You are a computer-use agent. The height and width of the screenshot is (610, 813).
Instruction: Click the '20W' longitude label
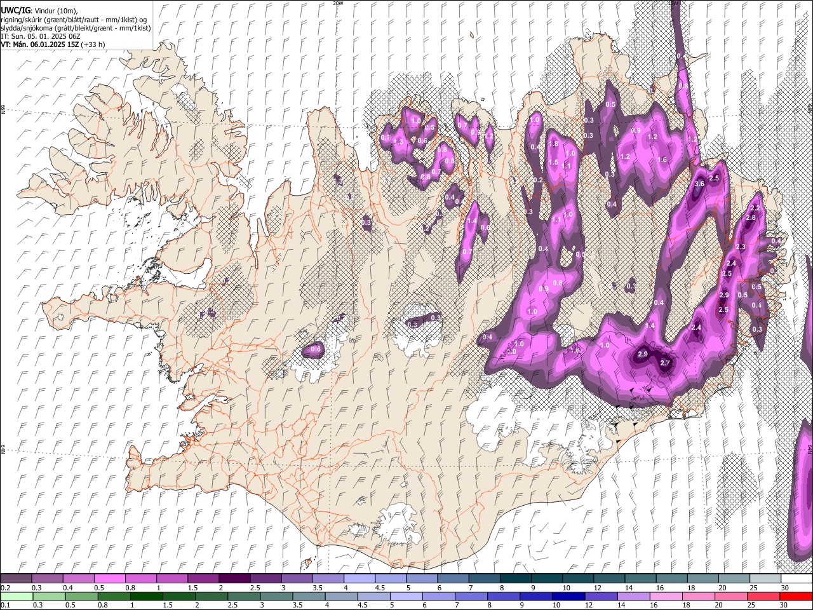pos(338,3)
